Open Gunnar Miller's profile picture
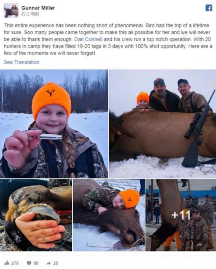 coord(11,11)
